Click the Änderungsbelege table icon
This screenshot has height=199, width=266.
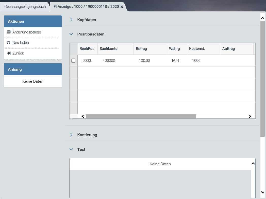point(9,32)
